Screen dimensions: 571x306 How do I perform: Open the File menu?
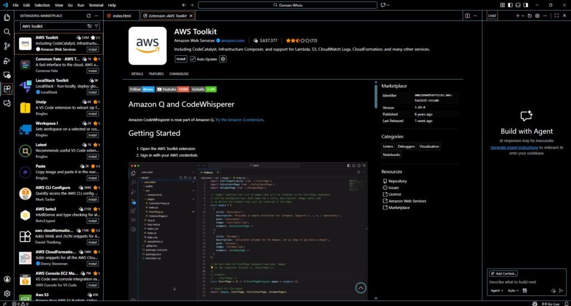pyautogui.click(x=15, y=5)
